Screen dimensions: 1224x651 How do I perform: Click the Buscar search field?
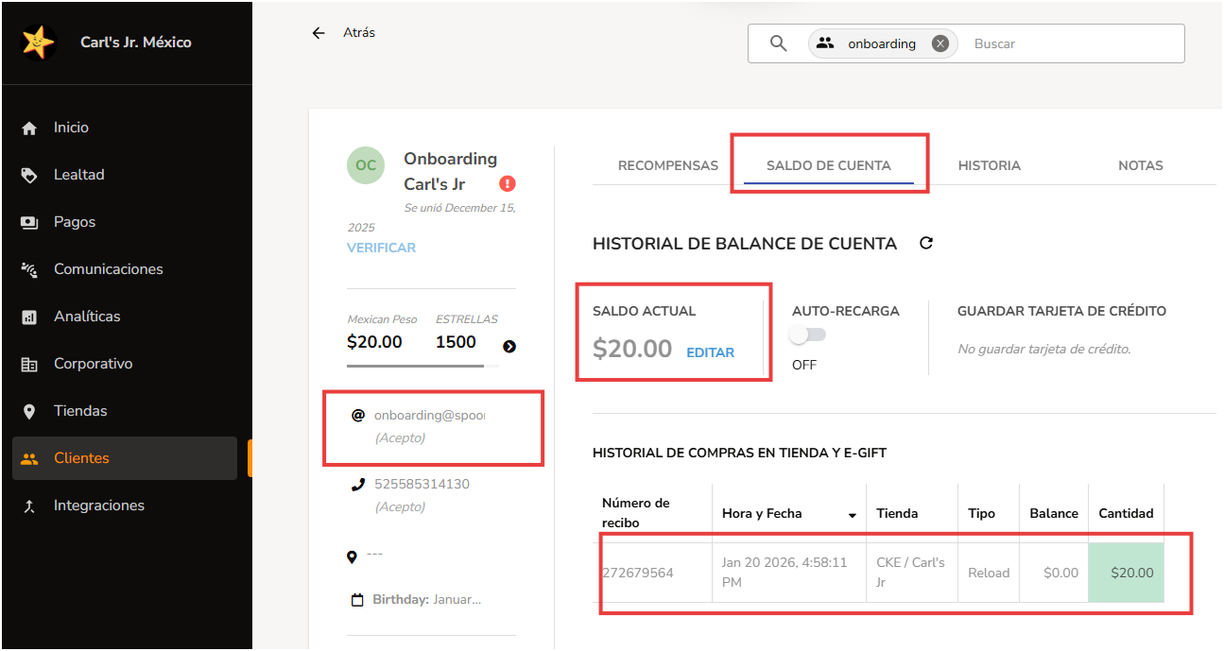pyautogui.click(x=1074, y=43)
